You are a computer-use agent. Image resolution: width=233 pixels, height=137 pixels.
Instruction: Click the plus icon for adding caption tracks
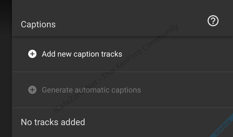(32, 54)
